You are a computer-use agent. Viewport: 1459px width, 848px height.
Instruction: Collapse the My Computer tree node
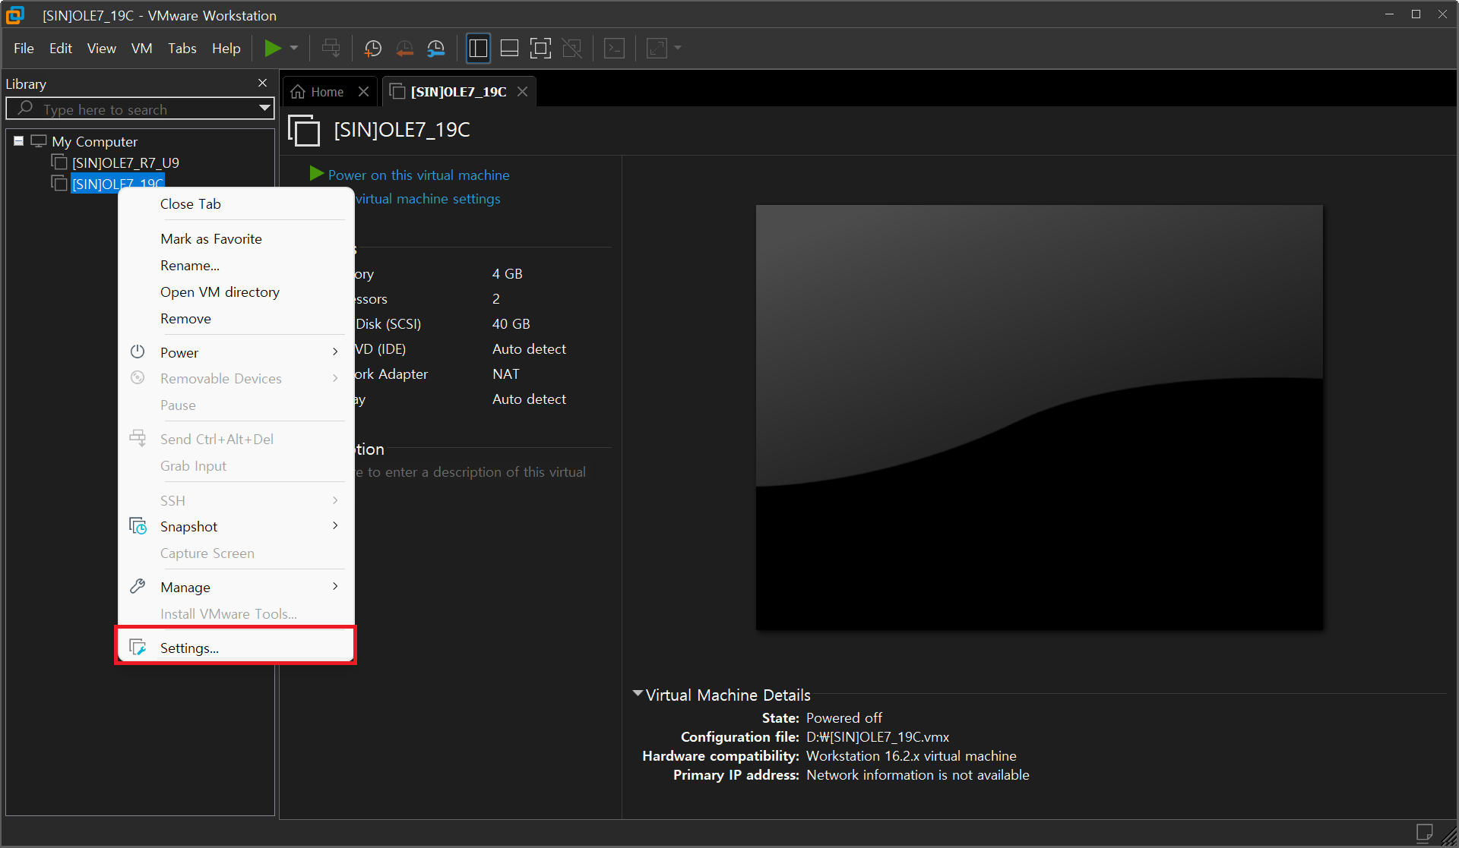pyautogui.click(x=19, y=141)
